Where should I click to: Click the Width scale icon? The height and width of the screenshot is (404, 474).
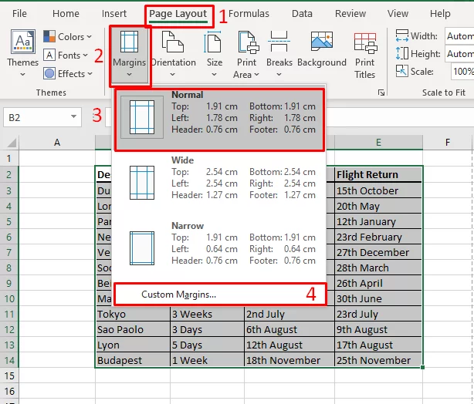402,36
